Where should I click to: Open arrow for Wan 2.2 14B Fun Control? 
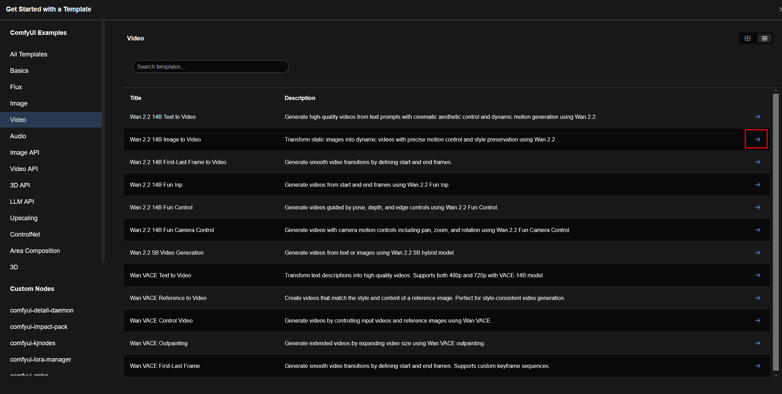(758, 207)
